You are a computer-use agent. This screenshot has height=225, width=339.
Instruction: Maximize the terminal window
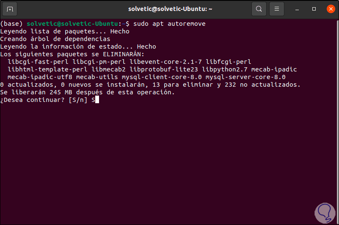point(314,9)
